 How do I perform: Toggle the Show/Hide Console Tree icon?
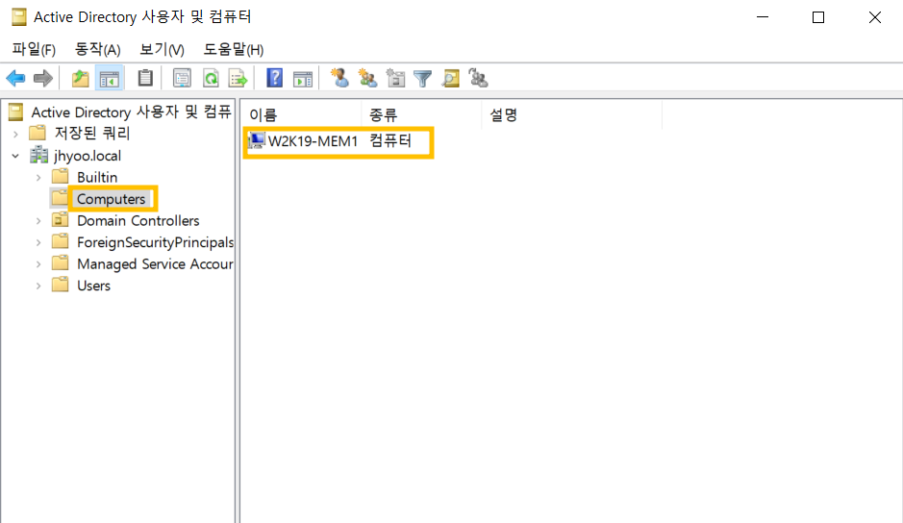(109, 78)
